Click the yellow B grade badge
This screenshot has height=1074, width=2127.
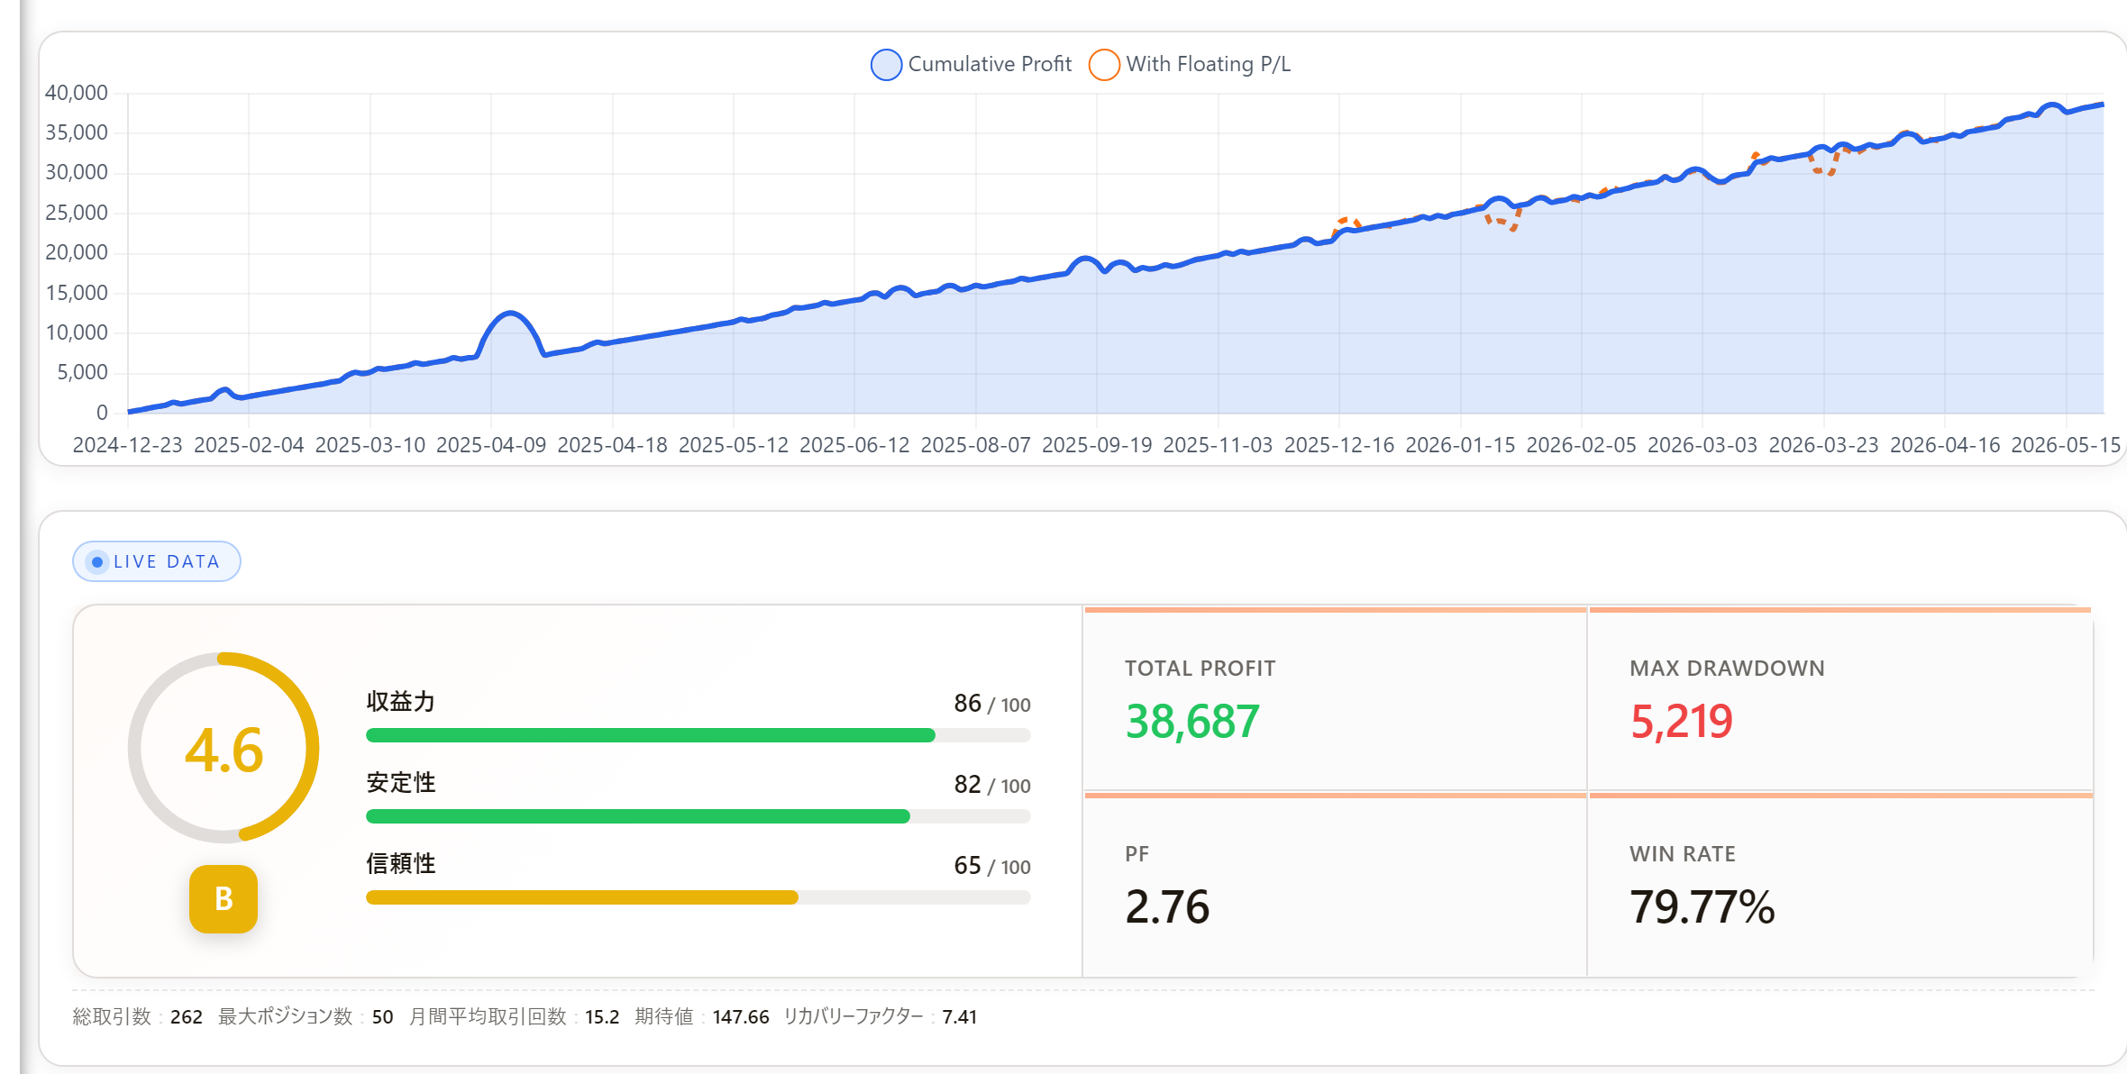coord(224,899)
